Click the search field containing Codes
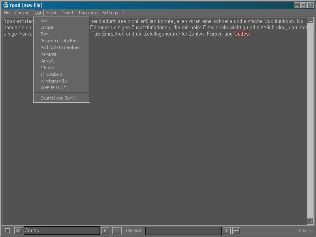 coord(61,231)
